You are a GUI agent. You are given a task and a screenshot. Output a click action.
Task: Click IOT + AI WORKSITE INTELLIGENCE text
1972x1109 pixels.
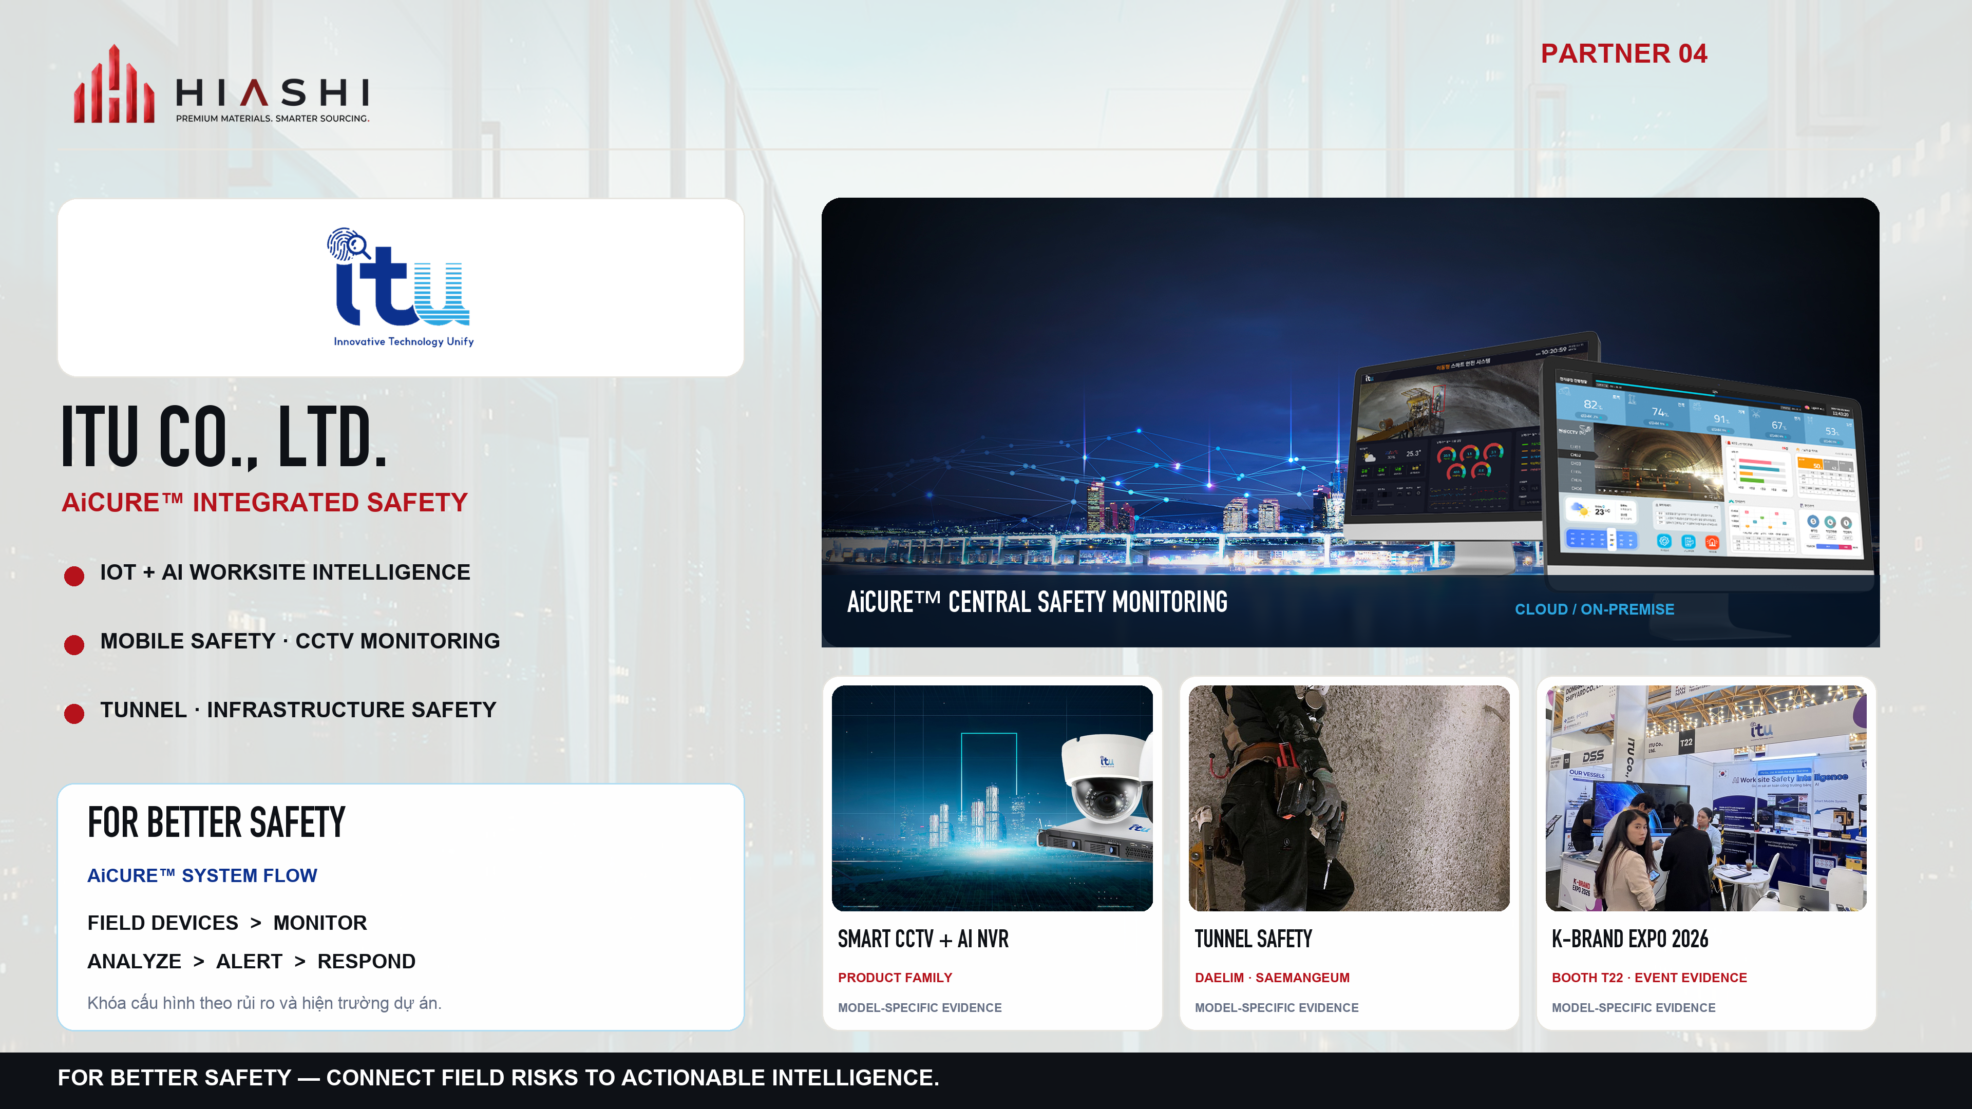tap(285, 572)
